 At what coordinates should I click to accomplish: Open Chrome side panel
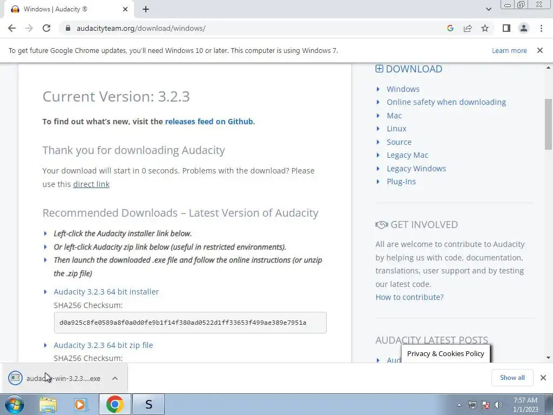(507, 28)
